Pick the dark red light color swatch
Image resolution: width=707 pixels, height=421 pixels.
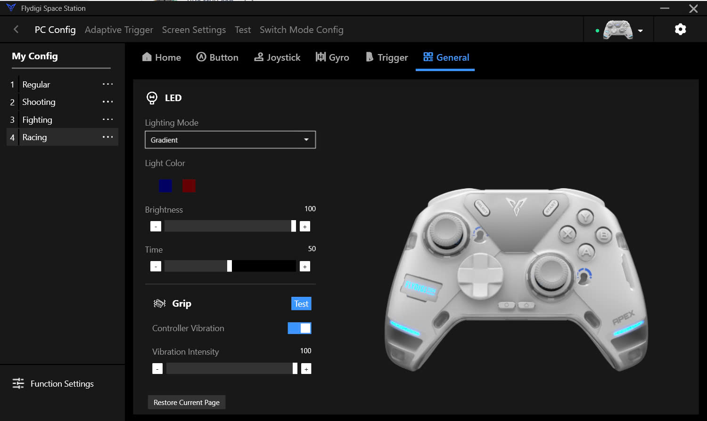(189, 186)
